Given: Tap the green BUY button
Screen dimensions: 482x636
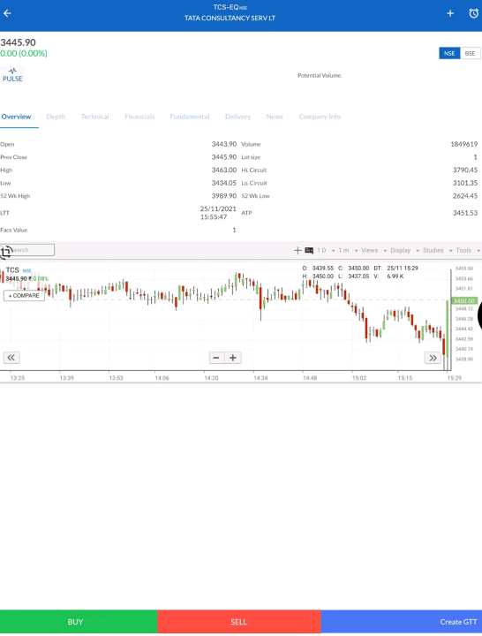Looking at the screenshot, I should (x=79, y=622).
